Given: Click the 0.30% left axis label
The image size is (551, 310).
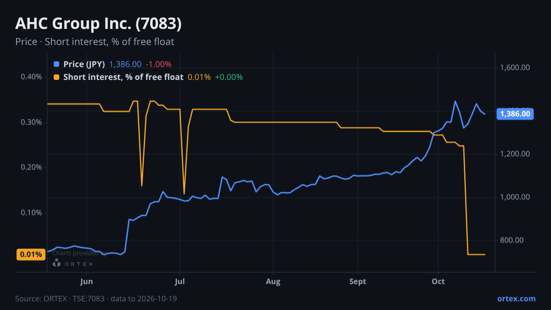Looking at the screenshot, I should tap(31, 122).
